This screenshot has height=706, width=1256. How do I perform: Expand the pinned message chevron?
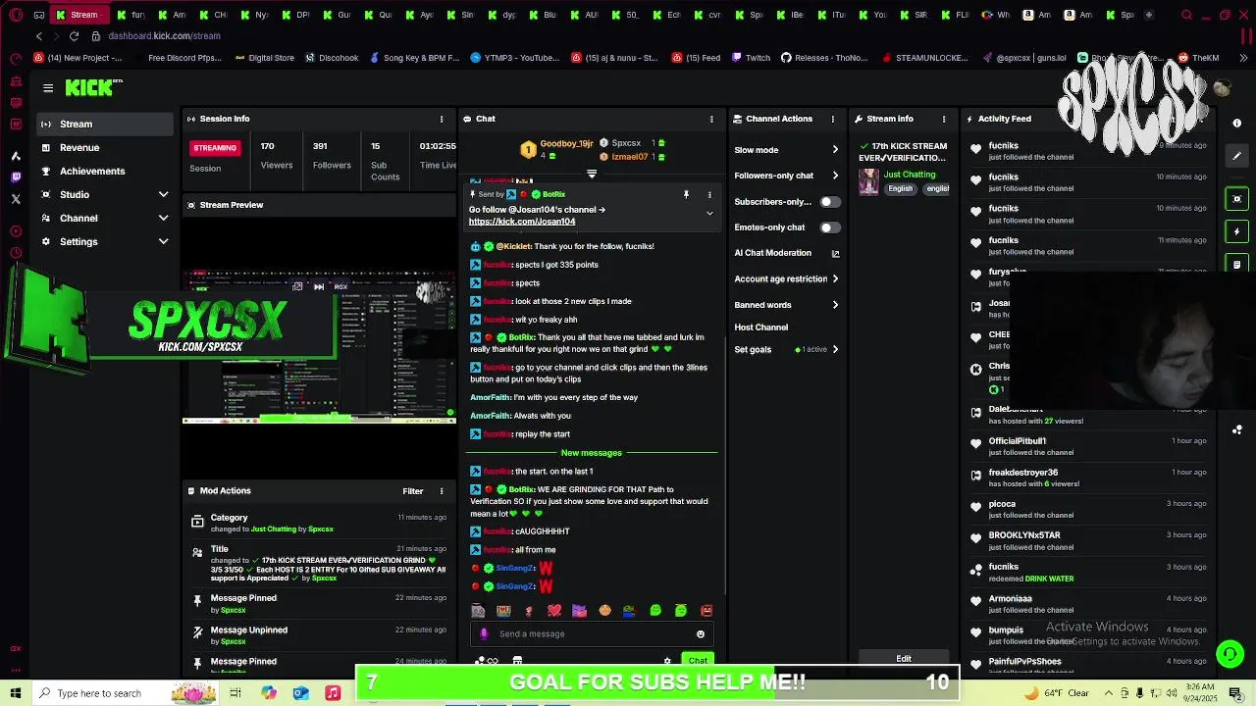(709, 213)
